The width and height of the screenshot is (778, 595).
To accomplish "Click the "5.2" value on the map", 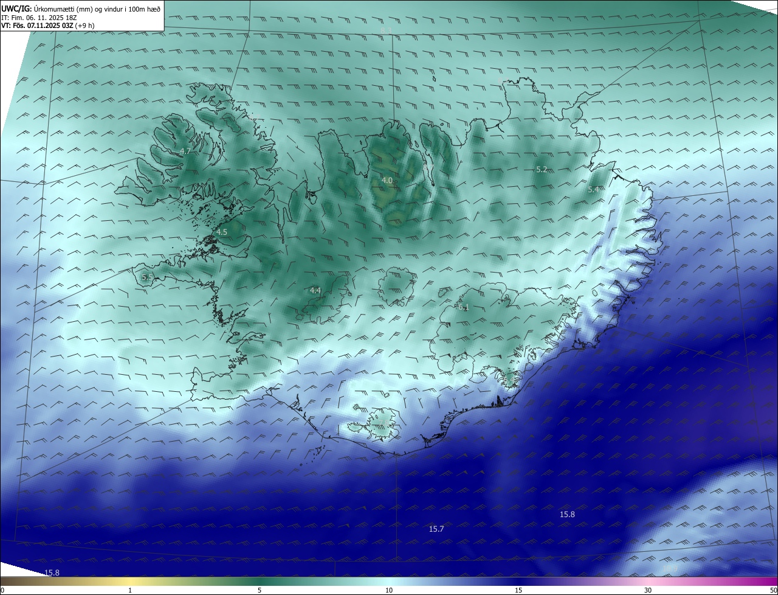I will coord(542,170).
